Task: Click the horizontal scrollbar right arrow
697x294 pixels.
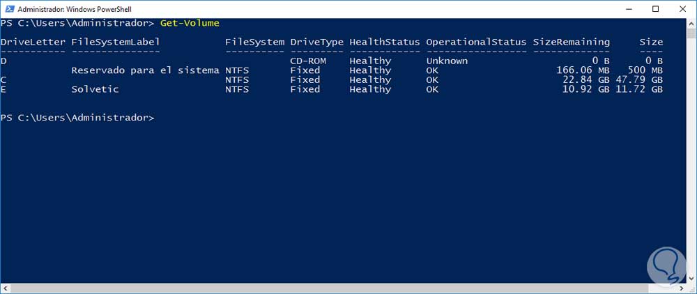Action: pyautogui.click(x=681, y=288)
